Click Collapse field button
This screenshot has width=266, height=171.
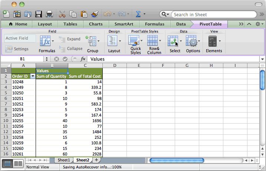point(70,49)
